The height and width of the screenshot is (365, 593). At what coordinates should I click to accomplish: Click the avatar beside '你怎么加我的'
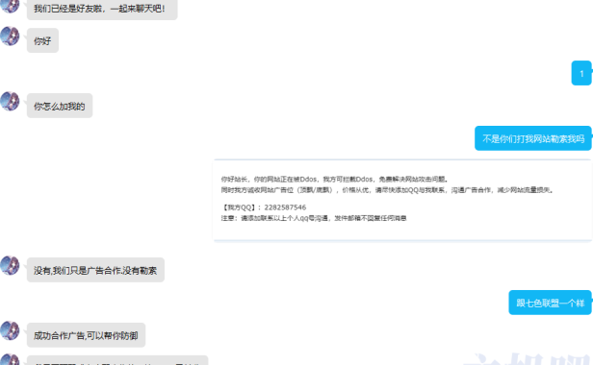[10, 101]
